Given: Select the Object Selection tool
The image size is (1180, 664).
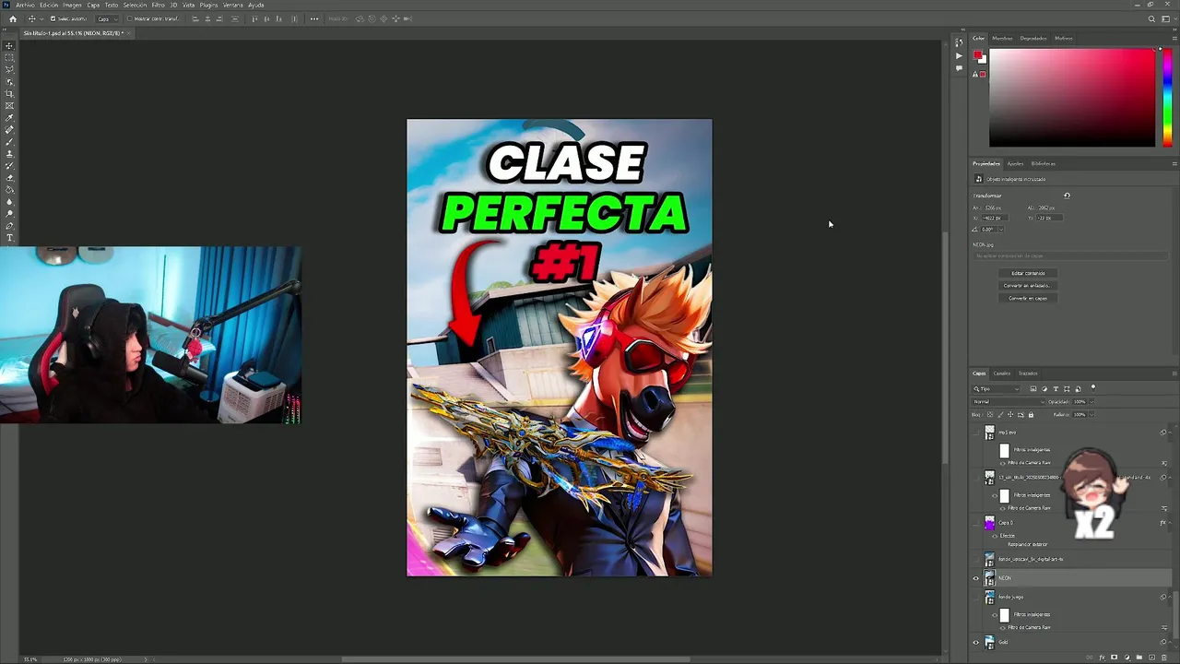Looking at the screenshot, I should (x=9, y=81).
